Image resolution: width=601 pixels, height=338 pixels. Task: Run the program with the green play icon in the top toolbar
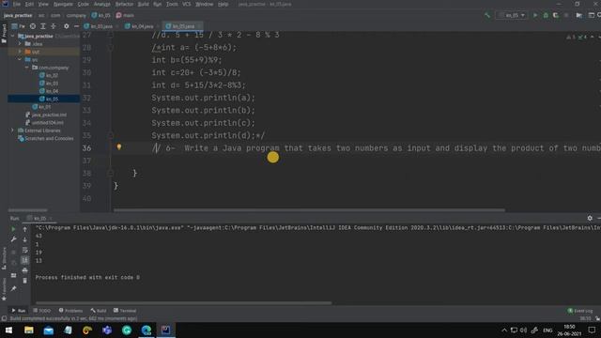point(535,15)
